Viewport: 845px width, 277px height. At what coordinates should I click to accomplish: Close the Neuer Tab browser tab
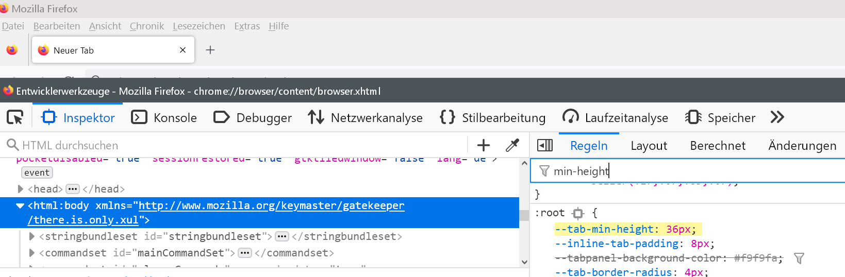pyautogui.click(x=183, y=50)
